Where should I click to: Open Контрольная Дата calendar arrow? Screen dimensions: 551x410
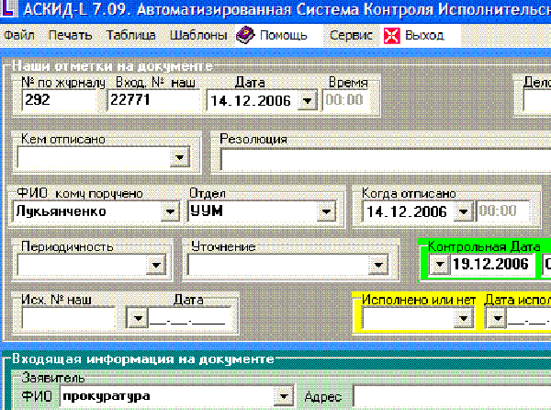(440, 263)
